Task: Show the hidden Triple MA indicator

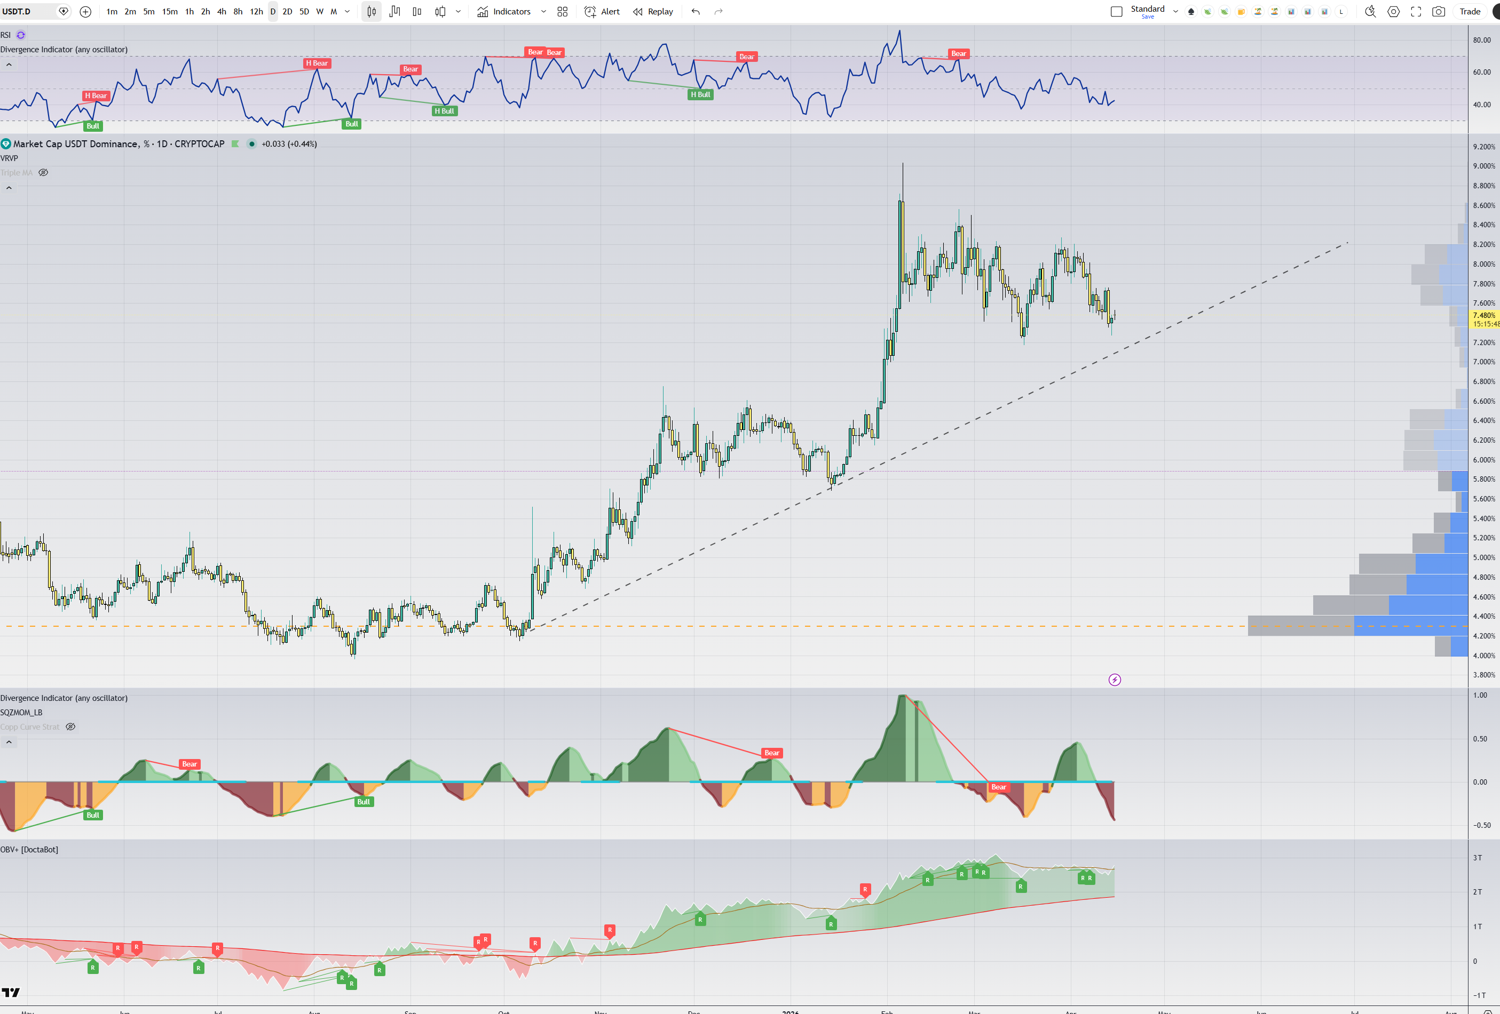Action: tap(43, 173)
